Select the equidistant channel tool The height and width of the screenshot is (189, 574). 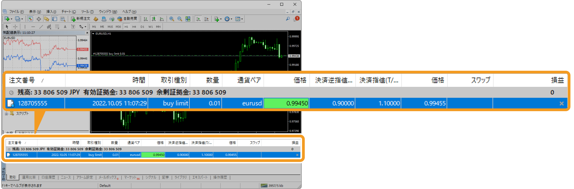[x=49, y=26]
